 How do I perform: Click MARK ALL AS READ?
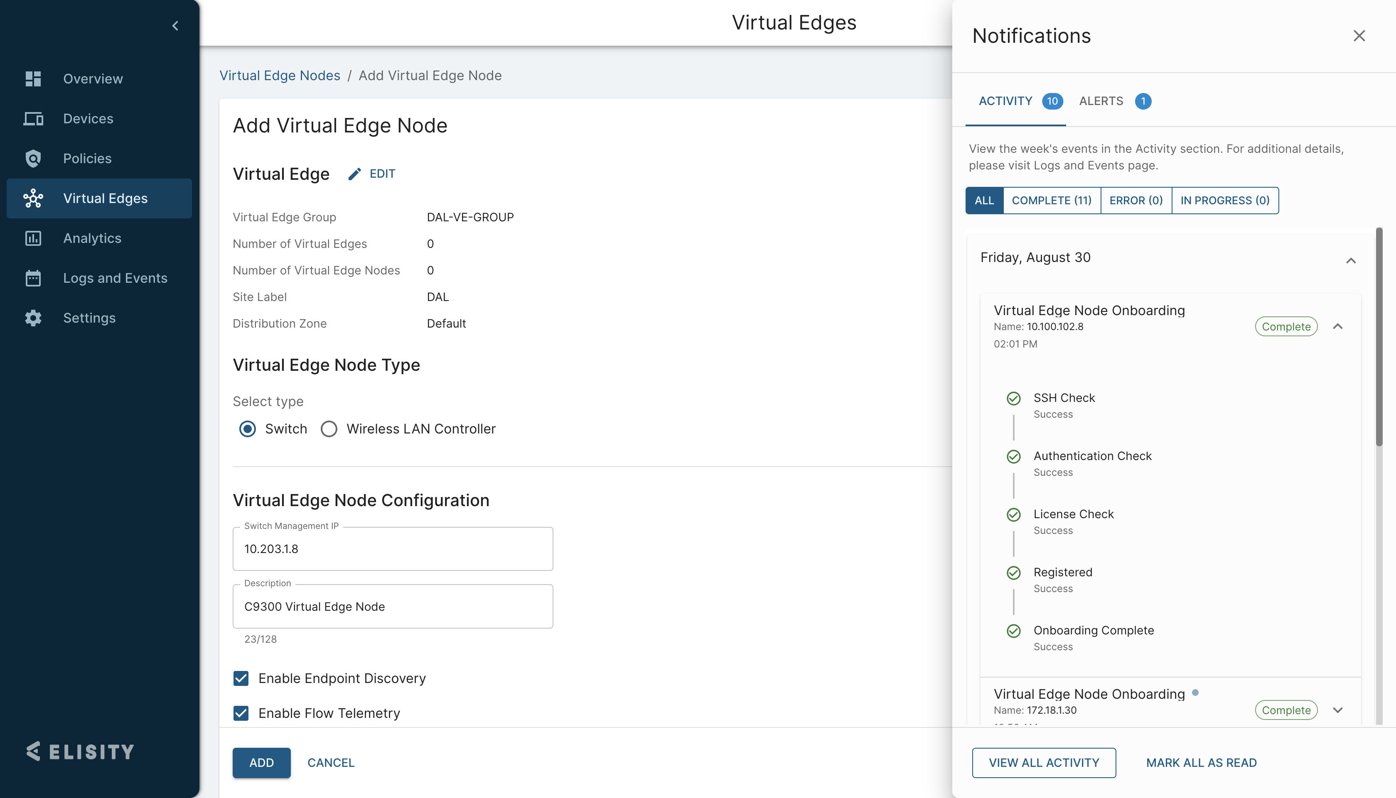[x=1202, y=763]
